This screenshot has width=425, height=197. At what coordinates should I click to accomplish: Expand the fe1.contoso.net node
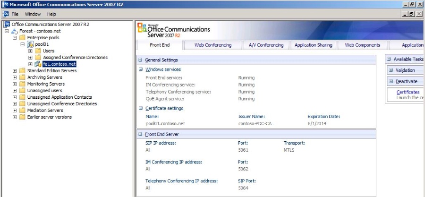30,64
